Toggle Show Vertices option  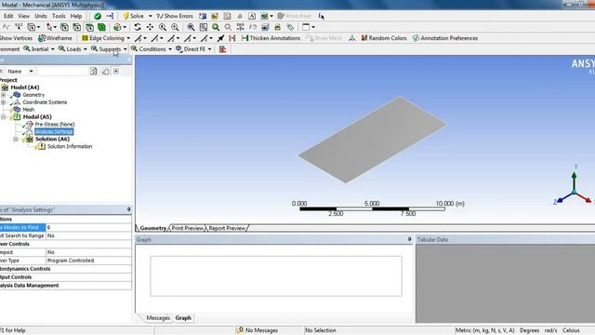click(16, 38)
